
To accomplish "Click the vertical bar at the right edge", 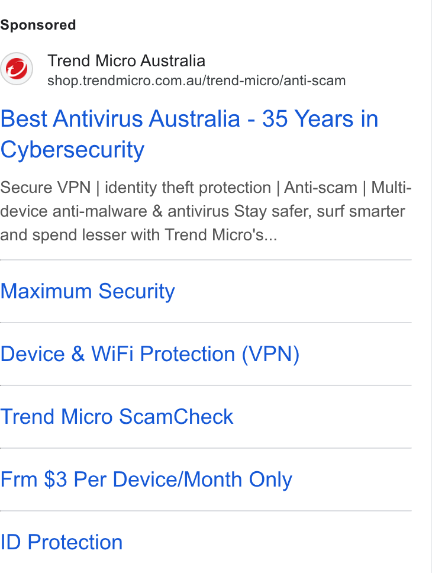I will coord(431,286).
